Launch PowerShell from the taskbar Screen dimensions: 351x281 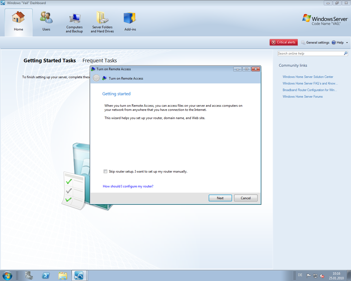[x=46, y=276]
